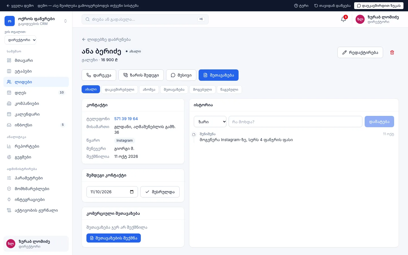Click the search field ძიება ან გადასვლა
408x255 pixels.
click(145, 19)
